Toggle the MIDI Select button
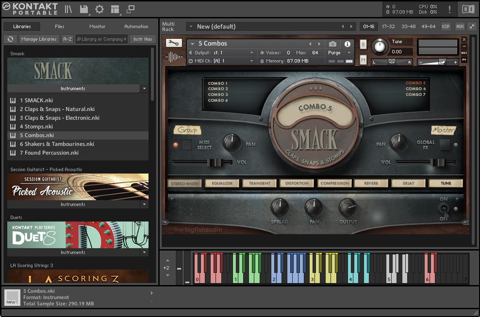Image resolution: width=480 pixels, height=317 pixels. pos(186,144)
